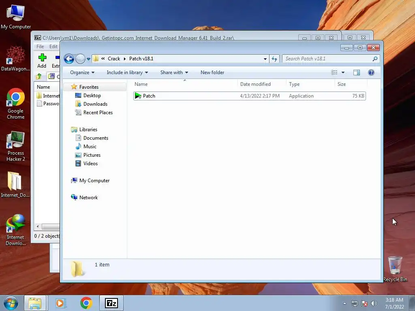Select Internet folder in 7-Zip list
Image resolution: width=415 pixels, height=311 pixels.
click(x=48, y=96)
